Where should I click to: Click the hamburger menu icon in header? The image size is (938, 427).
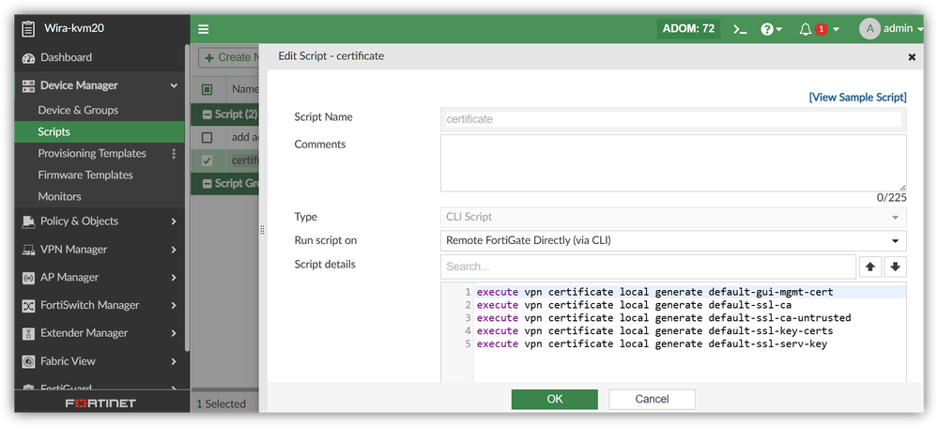point(204,29)
